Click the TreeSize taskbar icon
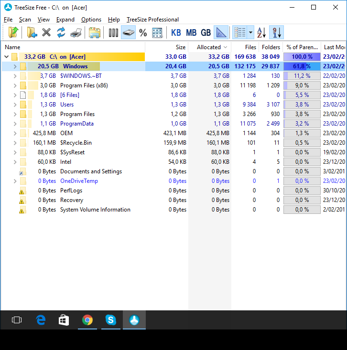 [x=134, y=320]
